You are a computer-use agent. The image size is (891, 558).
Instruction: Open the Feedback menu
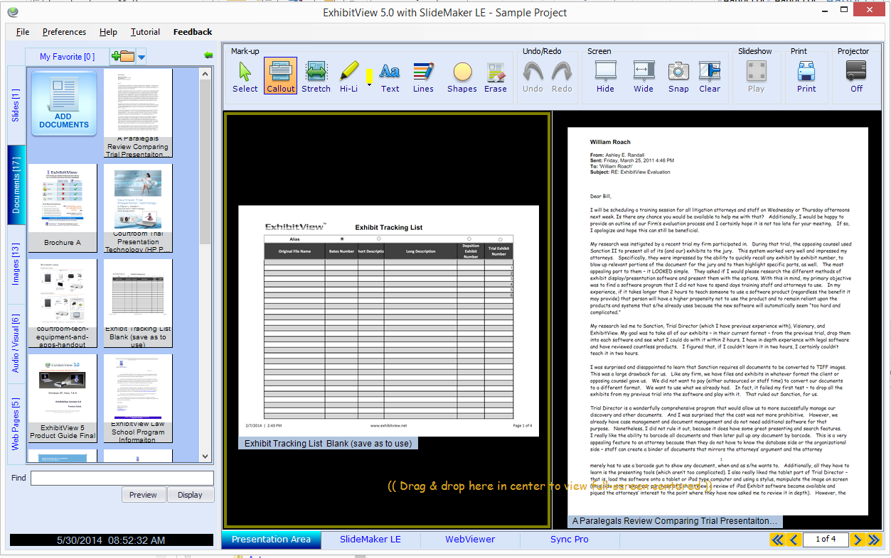[x=193, y=32]
